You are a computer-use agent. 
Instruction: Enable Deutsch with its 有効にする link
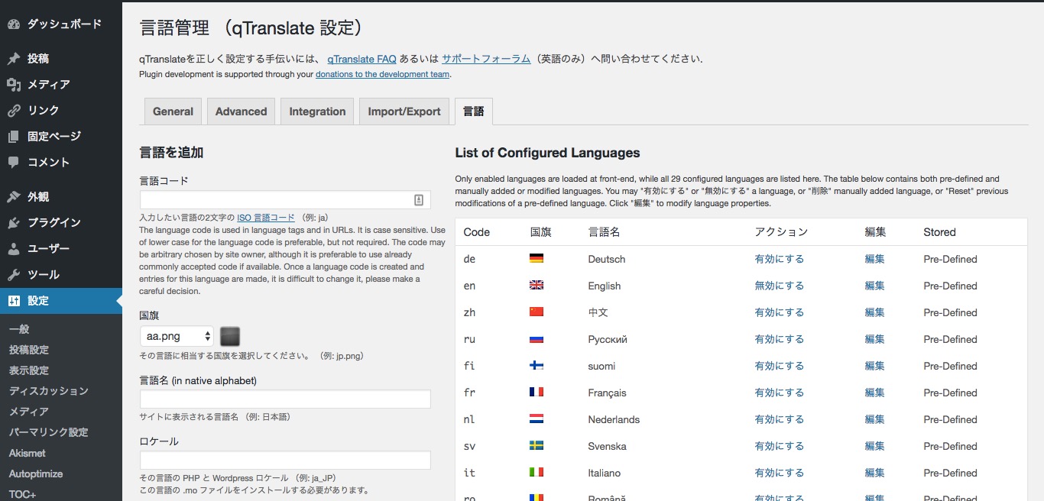[x=780, y=258]
